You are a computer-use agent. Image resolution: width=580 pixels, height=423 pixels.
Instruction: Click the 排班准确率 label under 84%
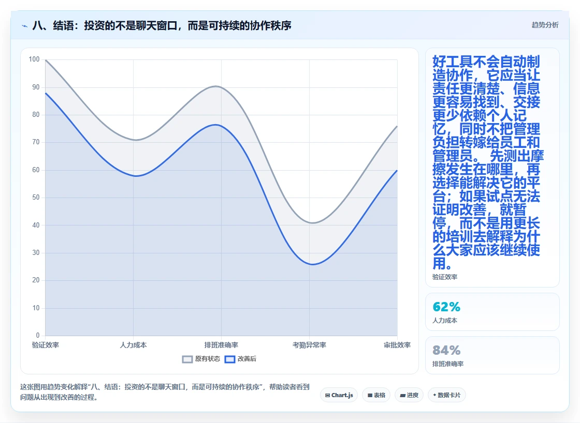pos(448,364)
